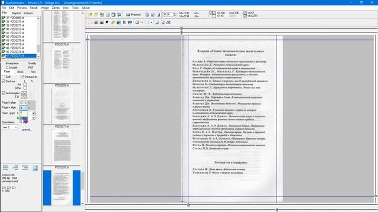Image resolution: width=378 pixels, height=212 pixels.
Task: Click the third checklist icon in left panel
Action: click(x=25, y=168)
